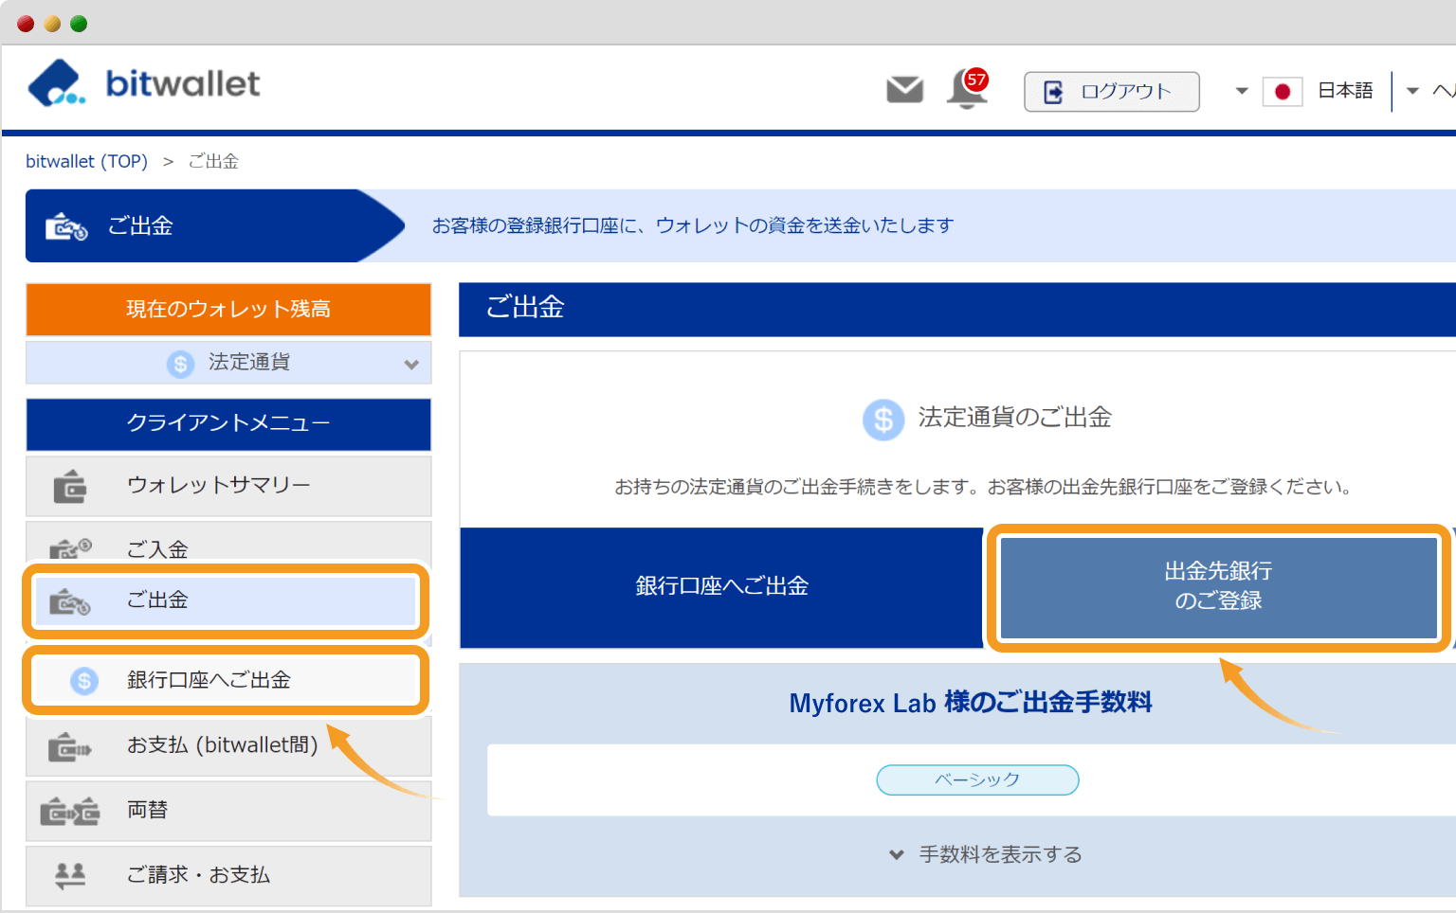Click the ベーシック status pill
This screenshot has height=913, width=1456.
coord(977,780)
